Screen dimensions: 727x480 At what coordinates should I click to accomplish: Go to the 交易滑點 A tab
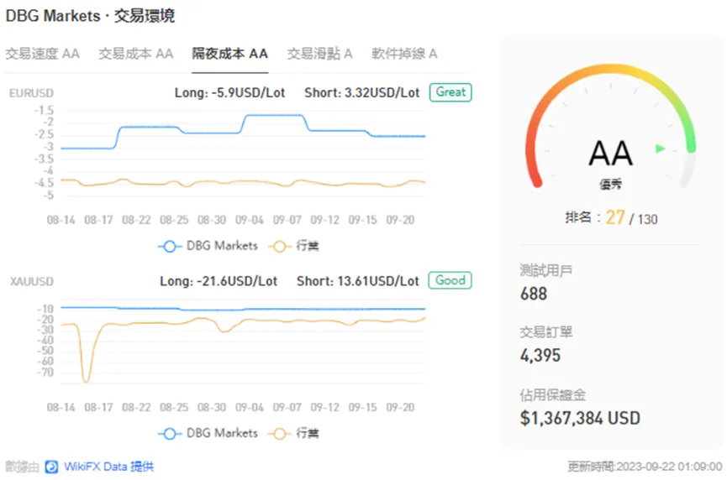tap(319, 54)
